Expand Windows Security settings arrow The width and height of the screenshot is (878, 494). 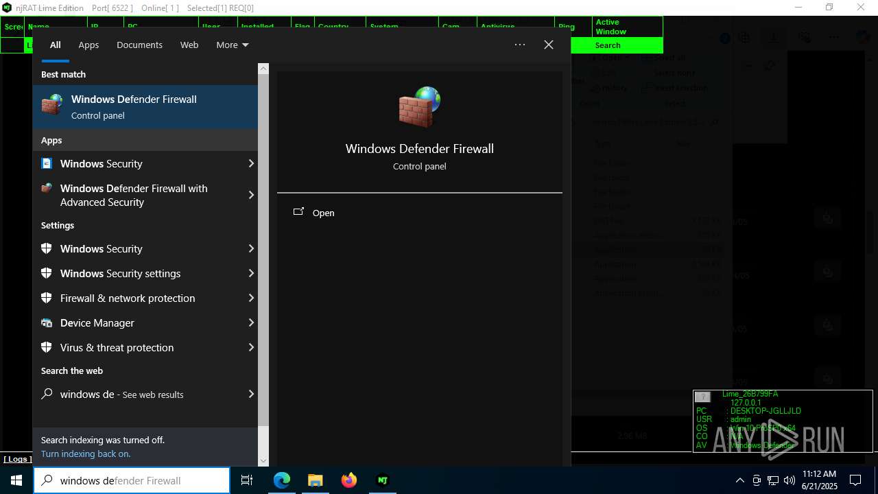pos(251,273)
